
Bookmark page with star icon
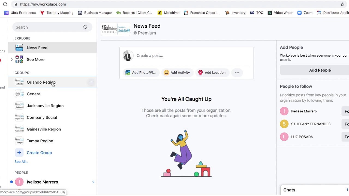click(342, 4)
